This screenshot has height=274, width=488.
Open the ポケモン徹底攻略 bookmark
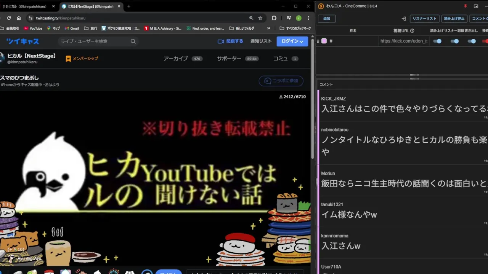(120, 28)
